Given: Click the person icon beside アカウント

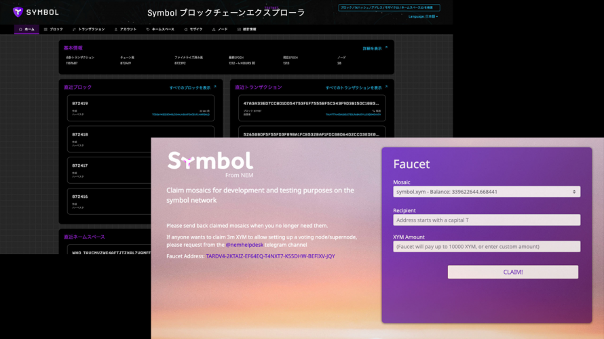Looking at the screenshot, I should (x=116, y=29).
